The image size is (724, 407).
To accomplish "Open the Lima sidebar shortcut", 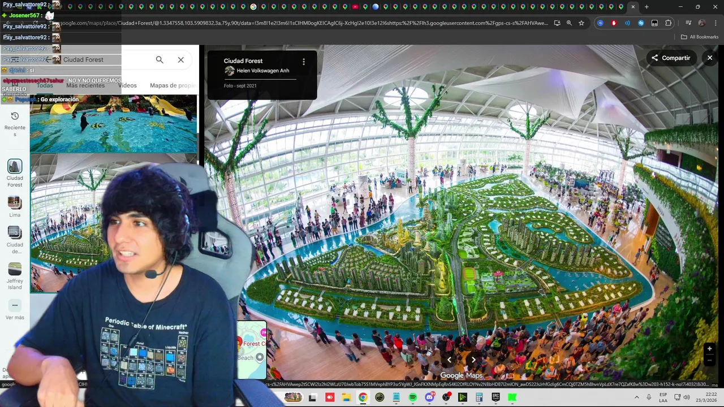I will click(x=15, y=206).
